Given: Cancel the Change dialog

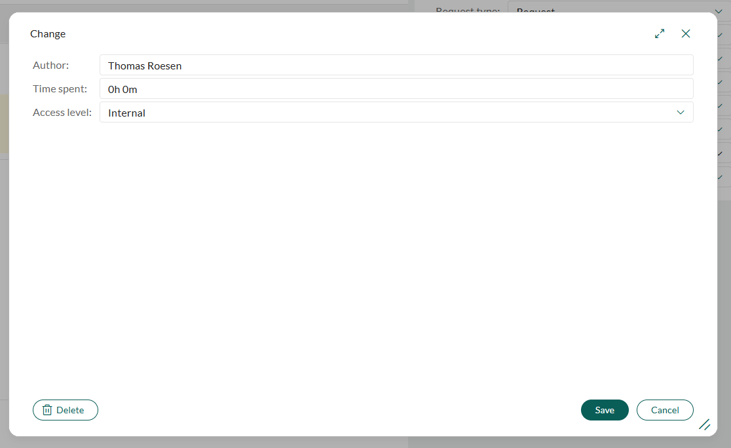Looking at the screenshot, I should pos(665,410).
